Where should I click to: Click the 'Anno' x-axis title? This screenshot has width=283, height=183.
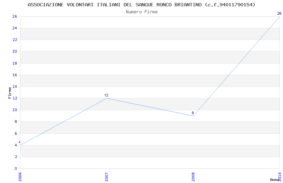point(275,180)
